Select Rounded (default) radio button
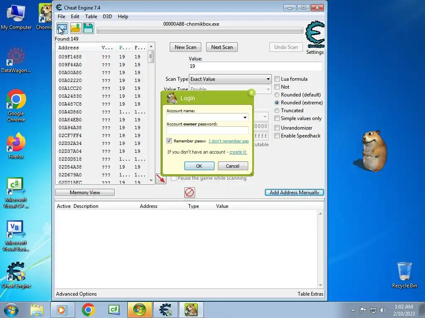The height and width of the screenshot is (318, 425). click(x=277, y=95)
